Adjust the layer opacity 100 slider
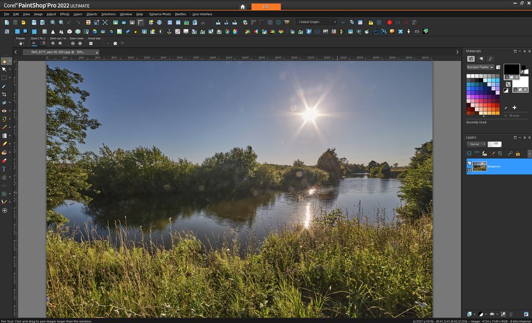 pyautogui.click(x=494, y=144)
